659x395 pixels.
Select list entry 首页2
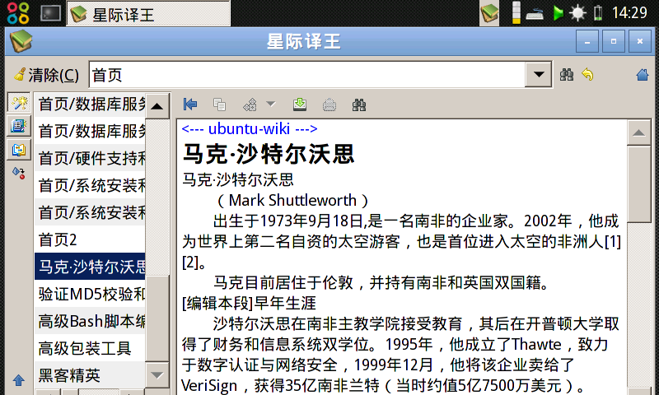pyautogui.click(x=90, y=239)
